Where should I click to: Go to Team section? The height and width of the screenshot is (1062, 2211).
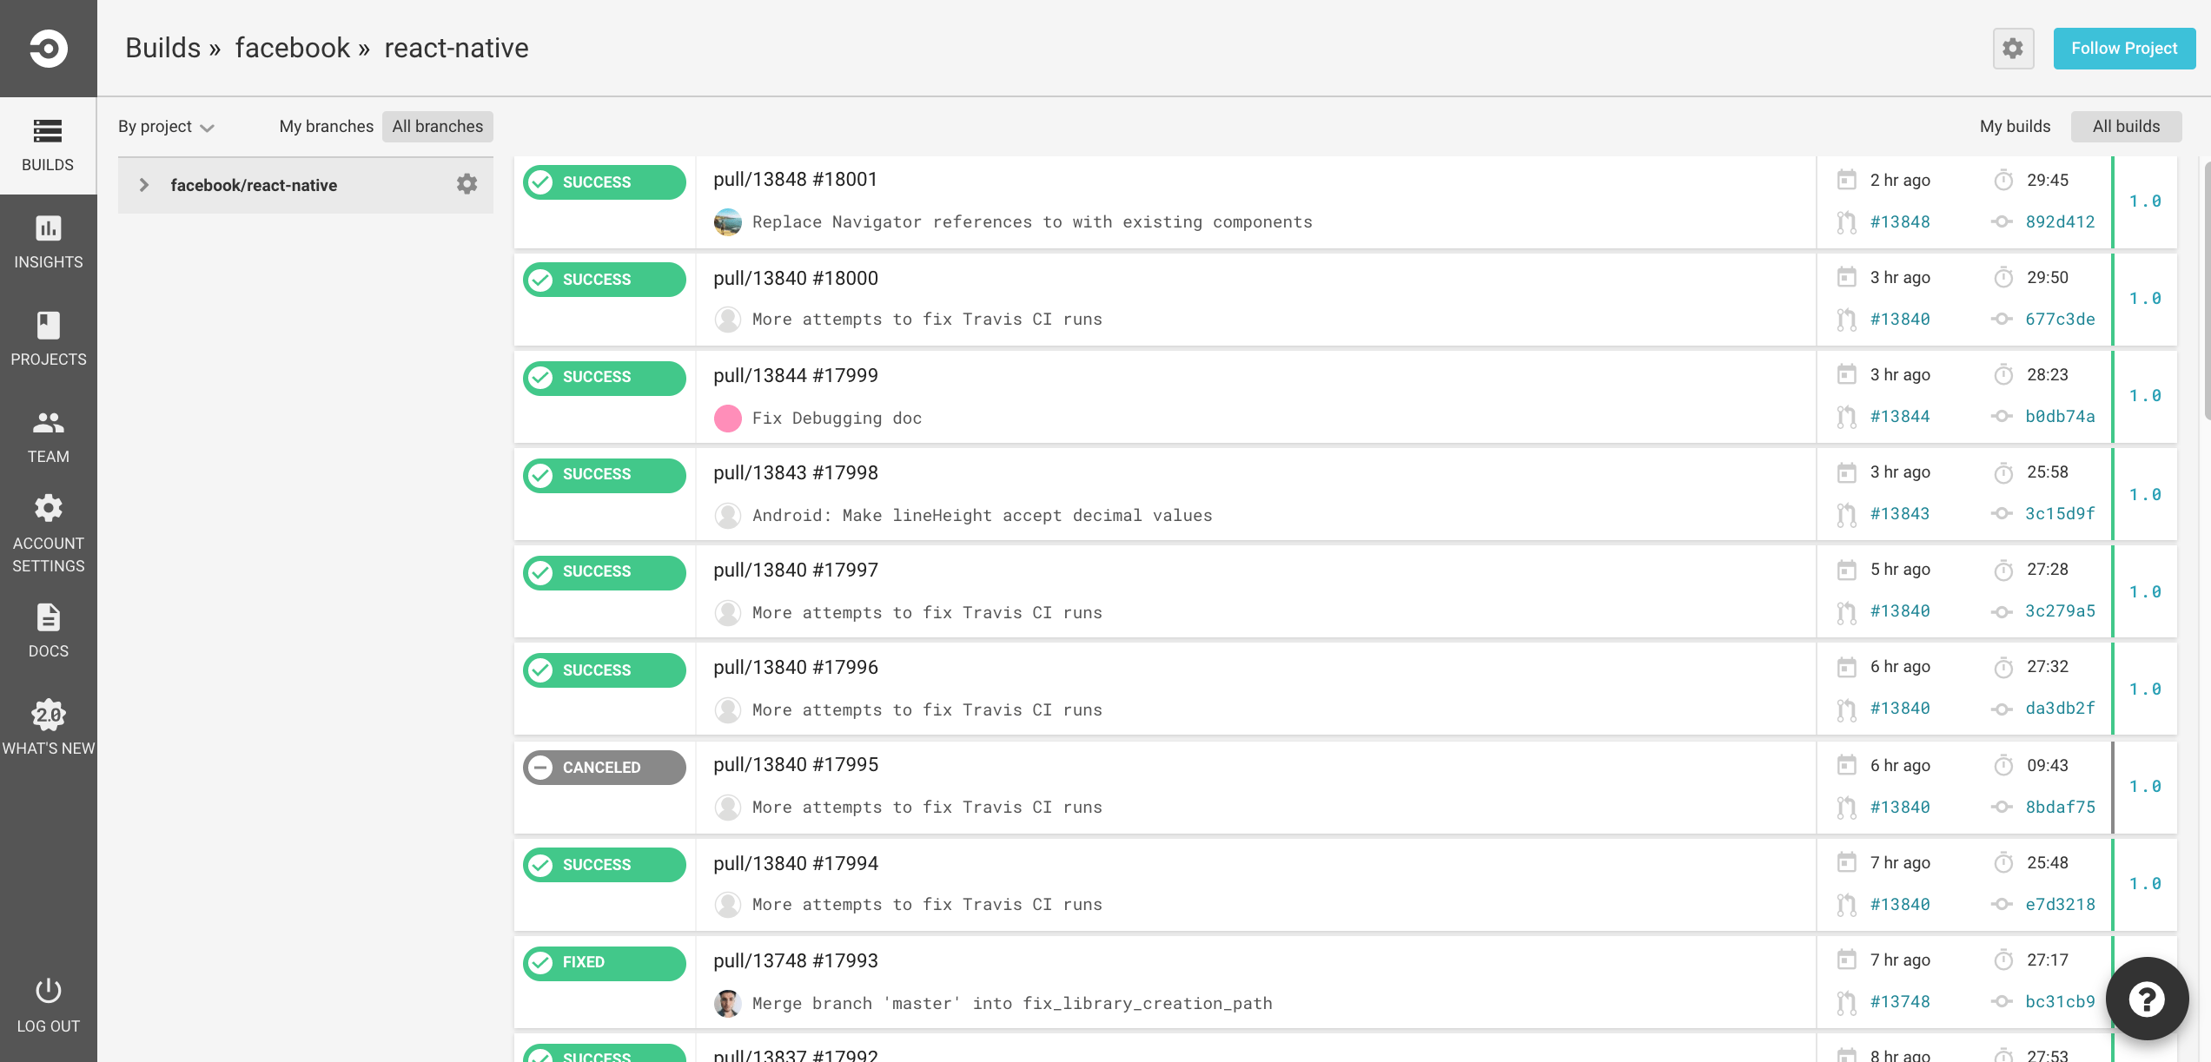click(x=48, y=437)
